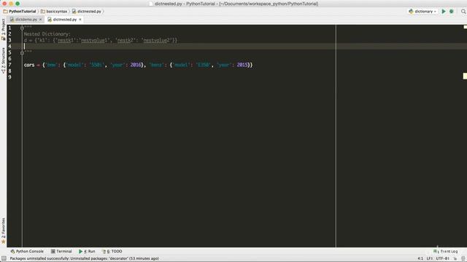Image resolution: width=467 pixels, height=262 pixels.
Task: Start debugging with the green bug icon
Action: click(x=452, y=12)
